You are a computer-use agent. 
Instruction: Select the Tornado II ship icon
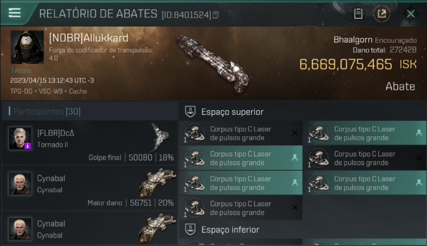(x=160, y=137)
